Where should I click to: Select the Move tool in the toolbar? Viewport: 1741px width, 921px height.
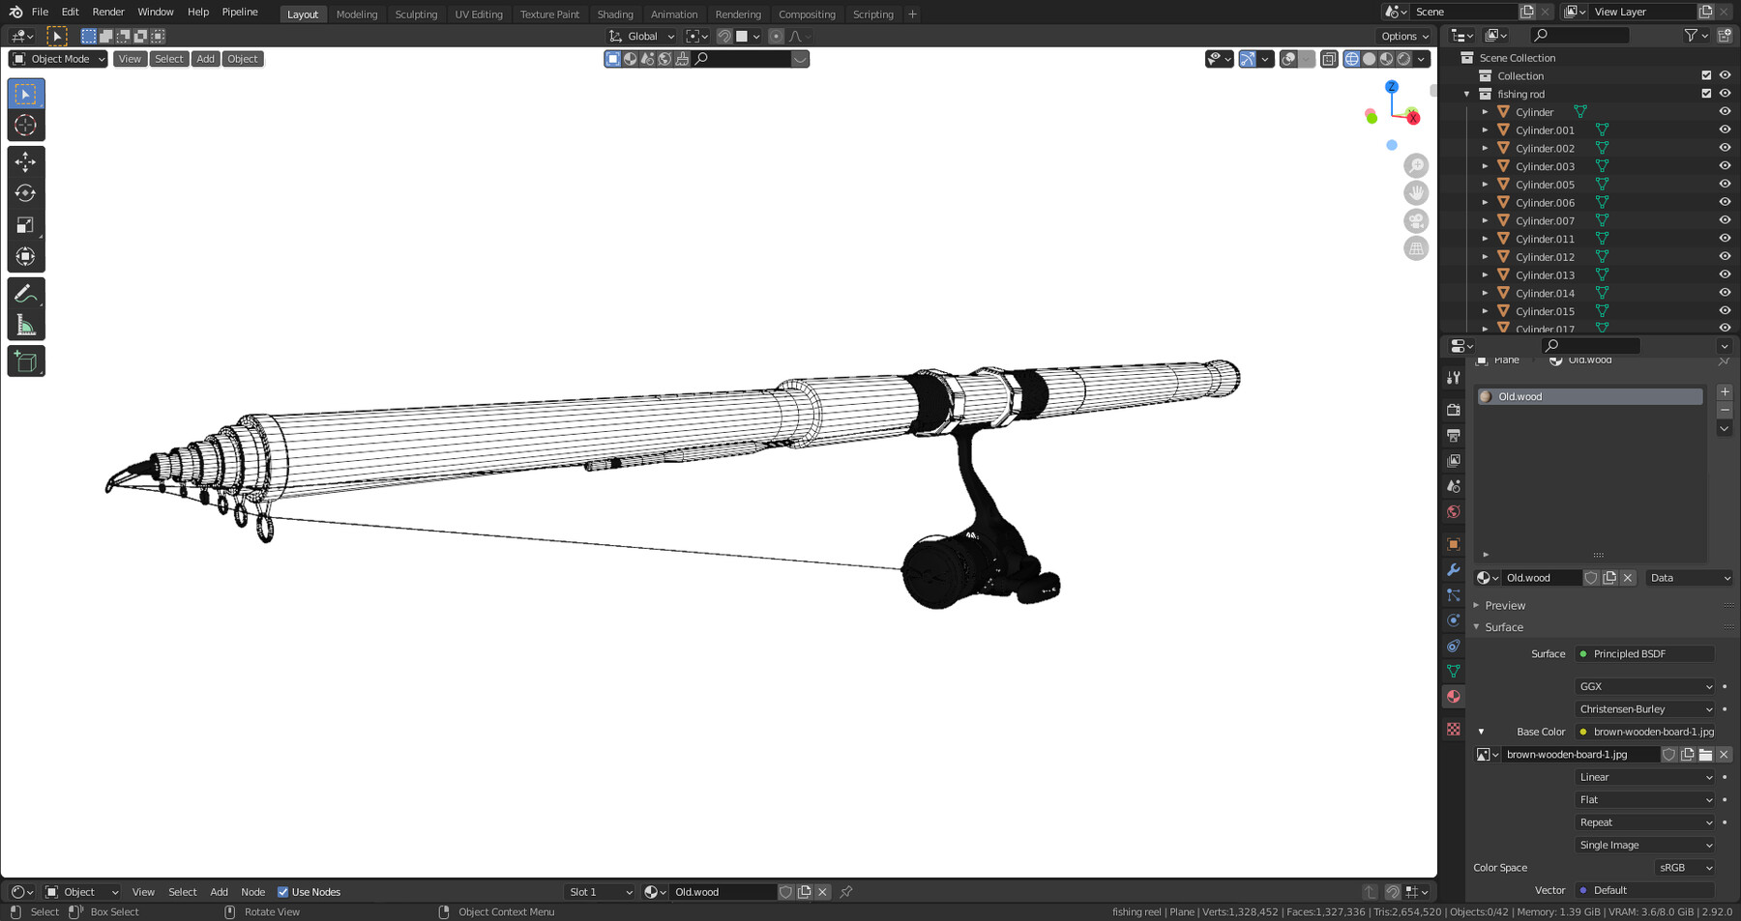(x=26, y=162)
